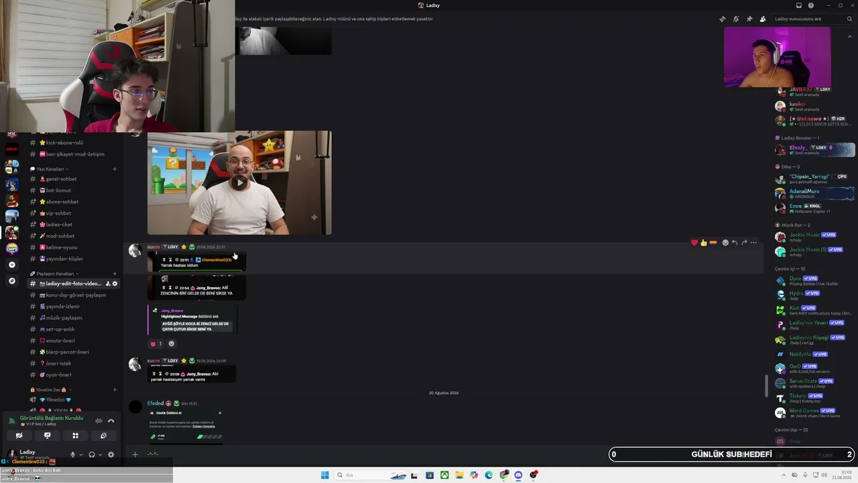Toggle noise suppression in voice panel
This screenshot has width=858, height=483.
pos(99,421)
